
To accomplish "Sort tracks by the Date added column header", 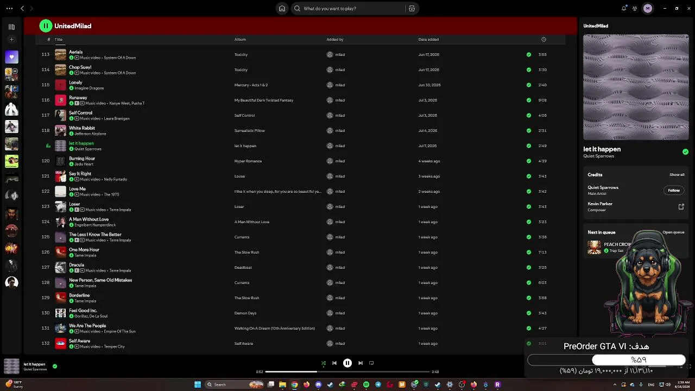I will 428,39.
